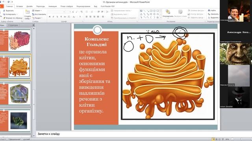
Task: Click the Копировать (Copy) button
Action: (10, 14)
